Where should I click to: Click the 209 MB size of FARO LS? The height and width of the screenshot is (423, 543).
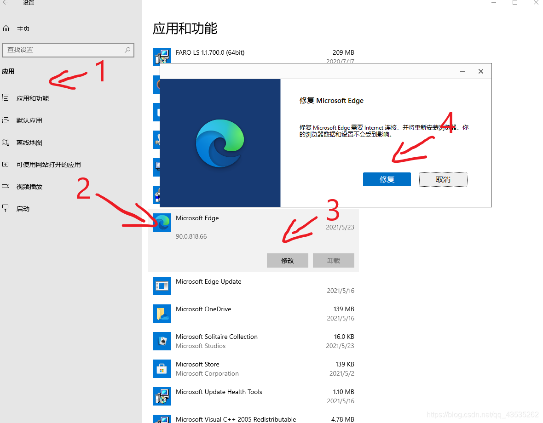point(343,52)
